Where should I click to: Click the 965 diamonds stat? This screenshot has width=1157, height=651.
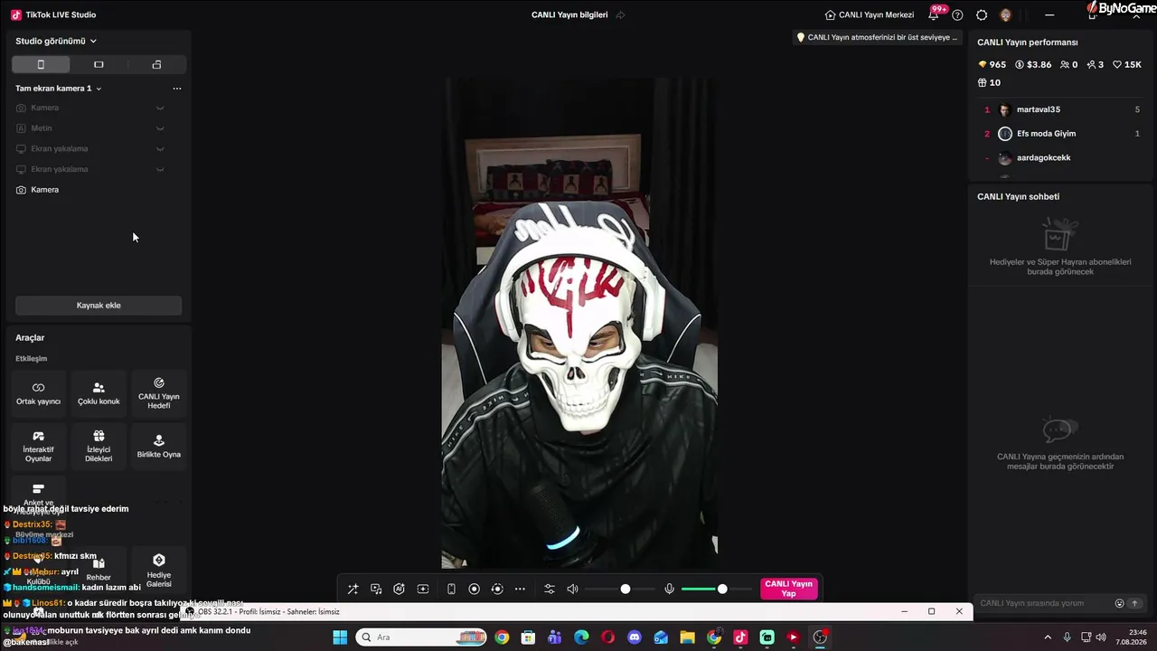coord(992,65)
